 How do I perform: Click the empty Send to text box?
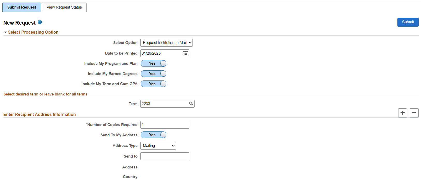(165, 156)
